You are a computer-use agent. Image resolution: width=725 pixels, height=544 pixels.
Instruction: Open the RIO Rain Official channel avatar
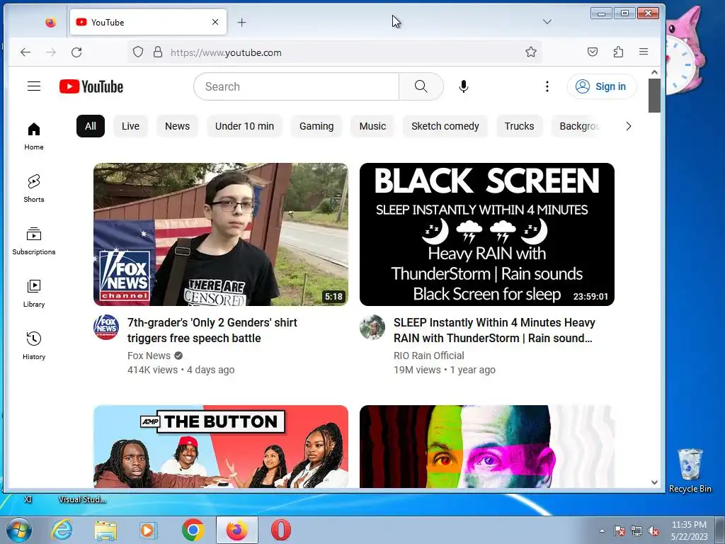click(x=372, y=327)
